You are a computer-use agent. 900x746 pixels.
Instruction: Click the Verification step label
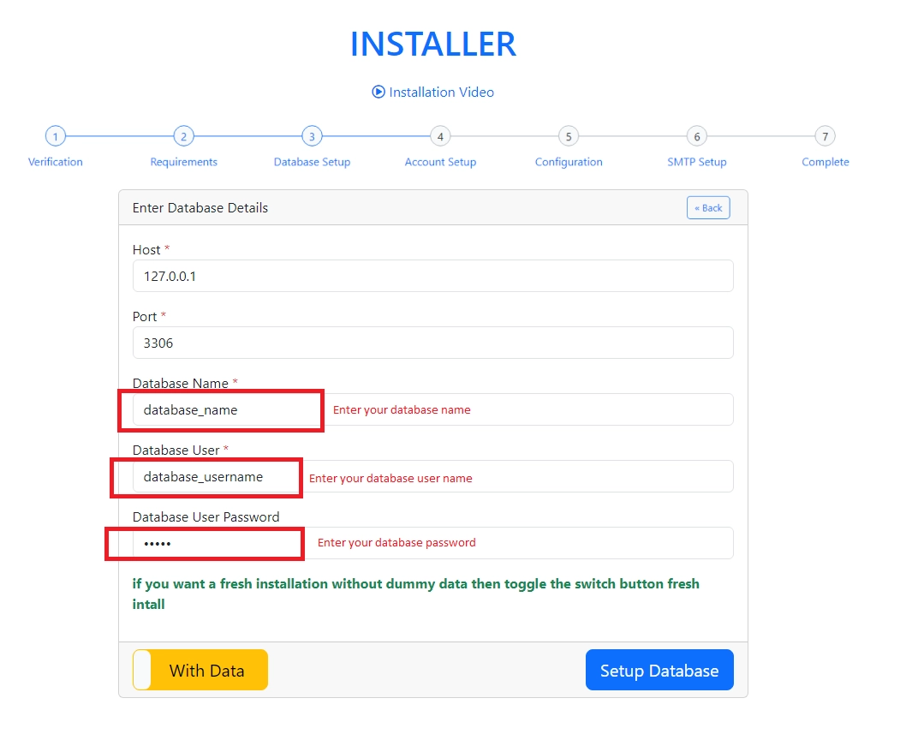[x=55, y=162]
